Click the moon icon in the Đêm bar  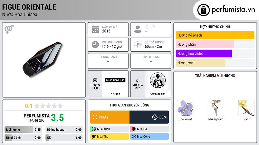(155, 117)
